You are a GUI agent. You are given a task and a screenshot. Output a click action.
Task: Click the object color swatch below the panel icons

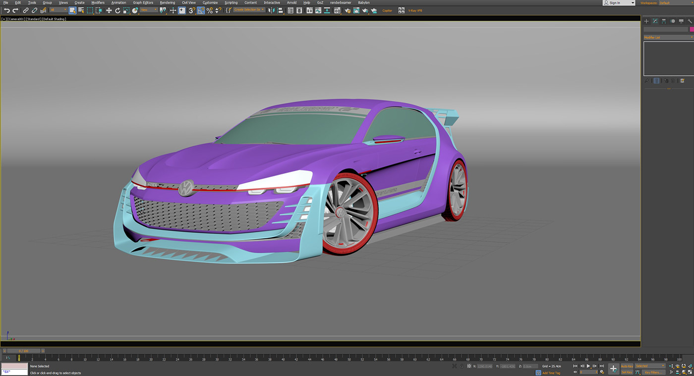pos(692,29)
